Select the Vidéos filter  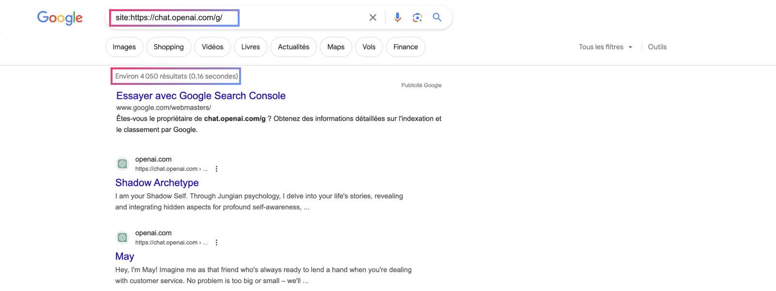[212, 47]
